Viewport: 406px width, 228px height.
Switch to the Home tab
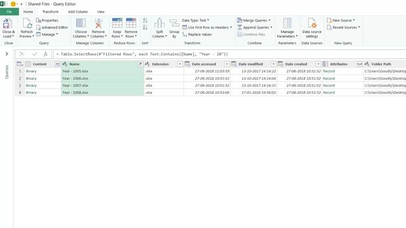[28, 11]
